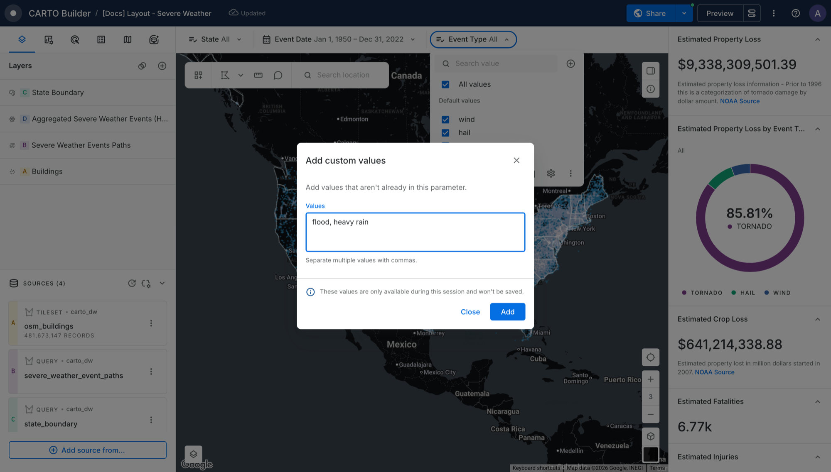Toggle Severe Weather Events Paths visibility
831x472 pixels.
[12, 145]
